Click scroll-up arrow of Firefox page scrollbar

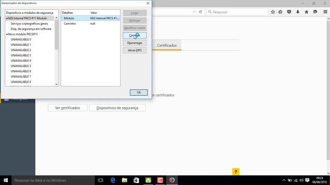coord(328,19)
